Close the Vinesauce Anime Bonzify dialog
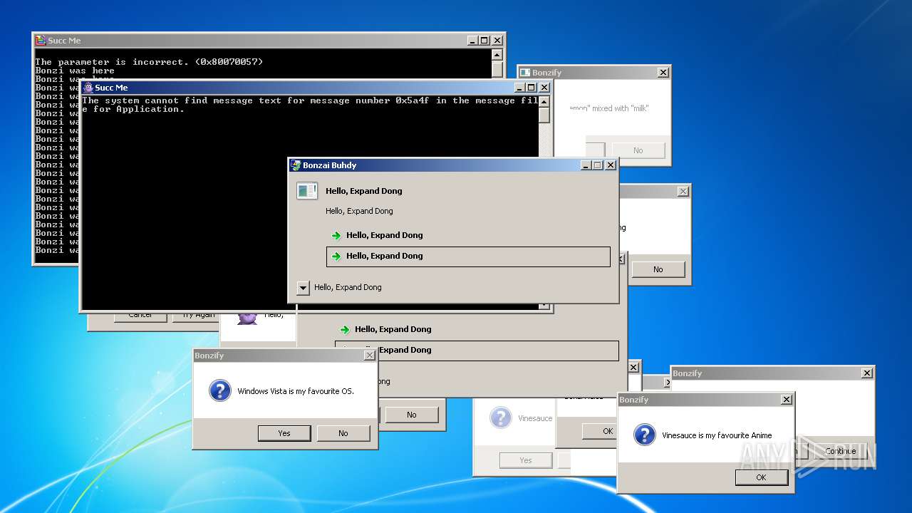The height and width of the screenshot is (513, 912). coord(786,400)
